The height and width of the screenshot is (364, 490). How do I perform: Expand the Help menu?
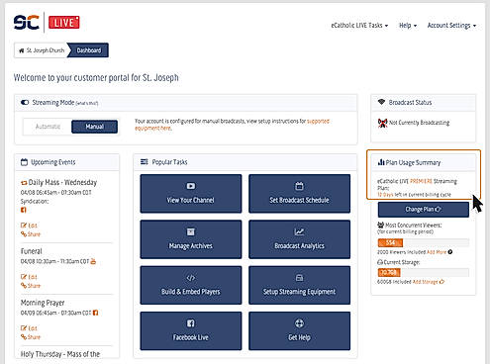pyautogui.click(x=408, y=26)
